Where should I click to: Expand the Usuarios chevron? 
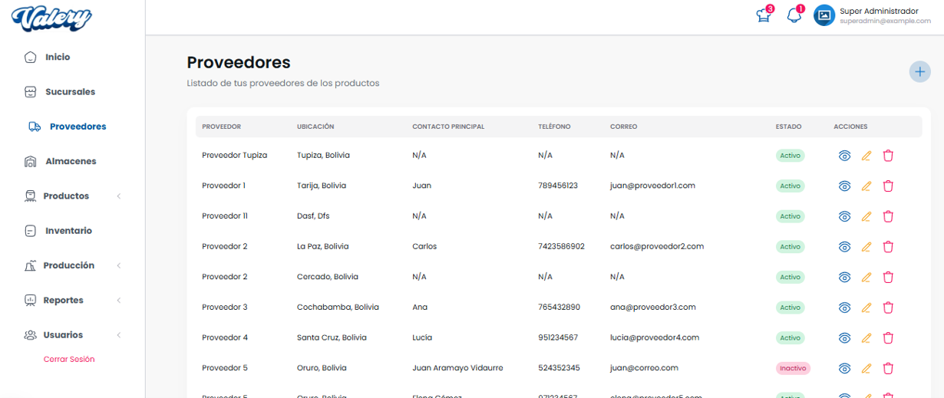(x=119, y=335)
